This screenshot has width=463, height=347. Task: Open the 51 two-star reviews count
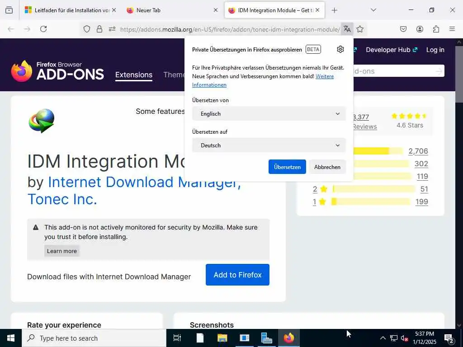tap(424, 189)
